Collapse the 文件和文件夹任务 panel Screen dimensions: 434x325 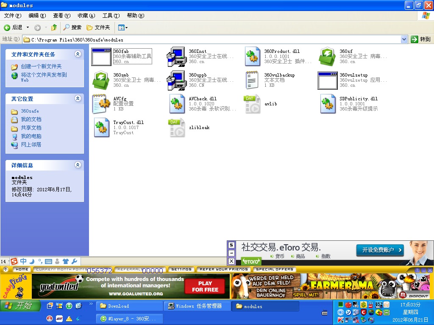tap(78, 54)
